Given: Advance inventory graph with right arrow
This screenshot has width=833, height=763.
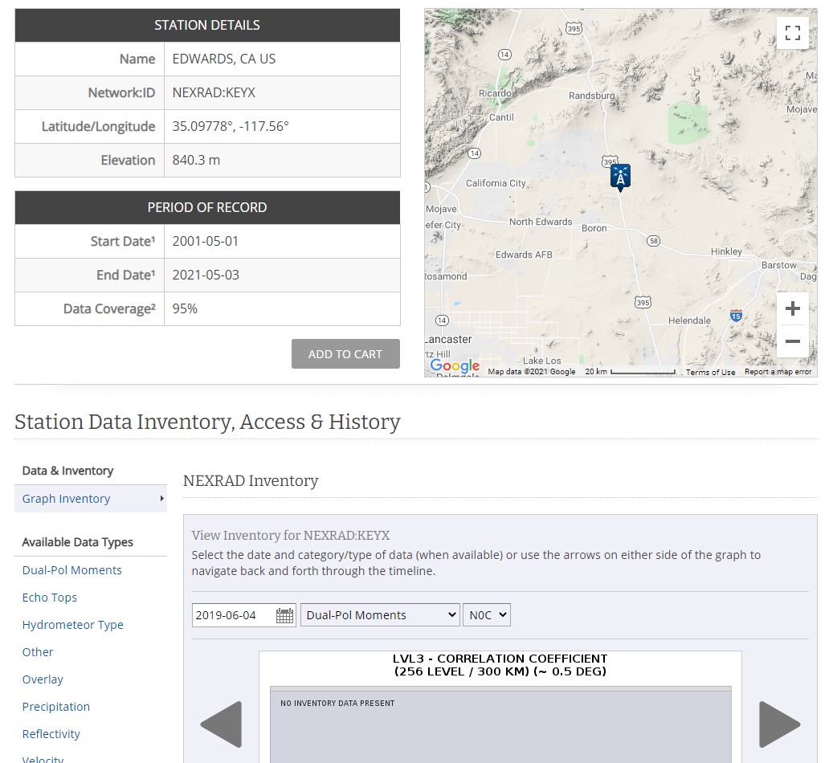Looking at the screenshot, I should coord(779,724).
